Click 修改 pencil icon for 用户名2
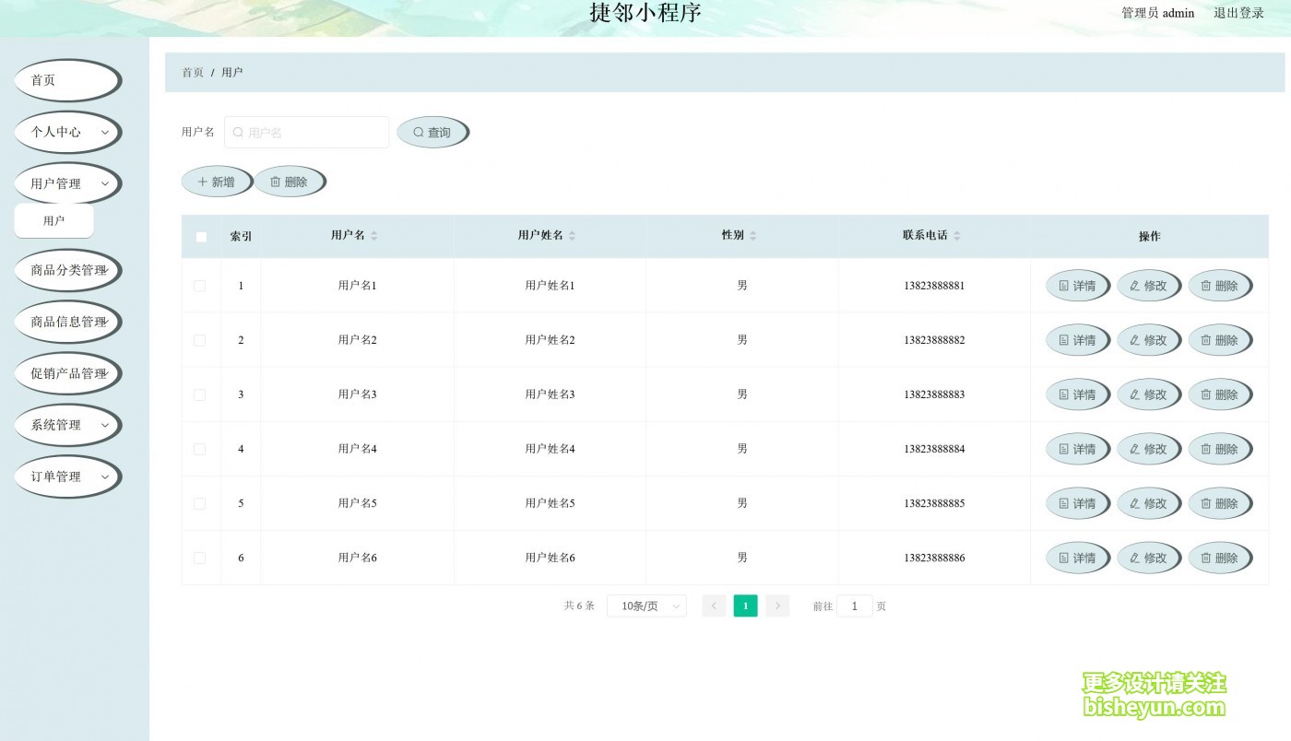The image size is (1291, 741). tap(1135, 340)
